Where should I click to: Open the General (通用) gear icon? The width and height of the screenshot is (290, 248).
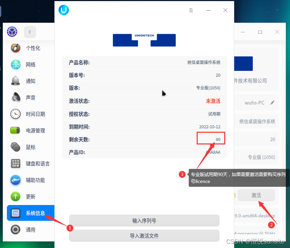[x=15, y=229]
